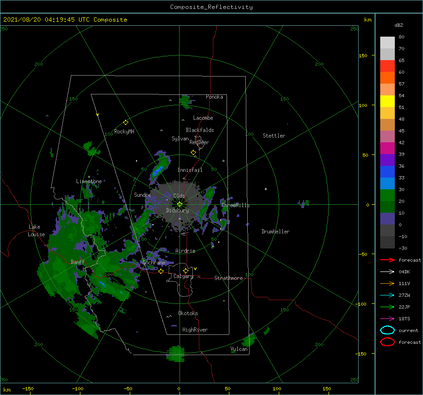Click the Okotoks city label
This screenshot has height=395, width=423.
point(188,313)
